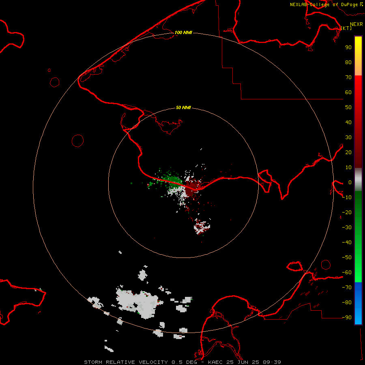The image size is (365, 365).
Task: Click the 09:39 timestamp in the footer
Action: (x=272, y=362)
